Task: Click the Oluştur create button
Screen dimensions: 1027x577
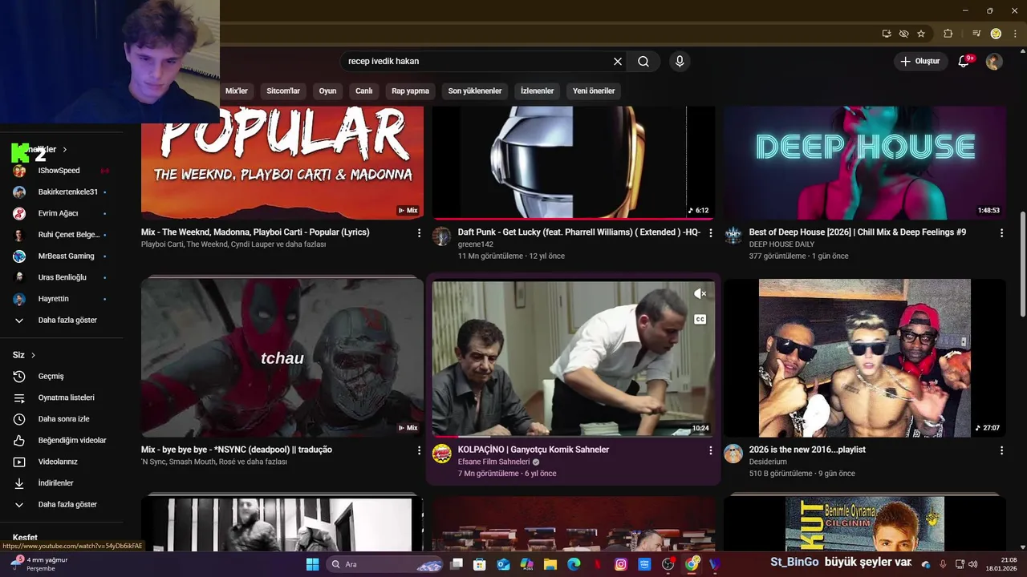Action: tap(919, 61)
